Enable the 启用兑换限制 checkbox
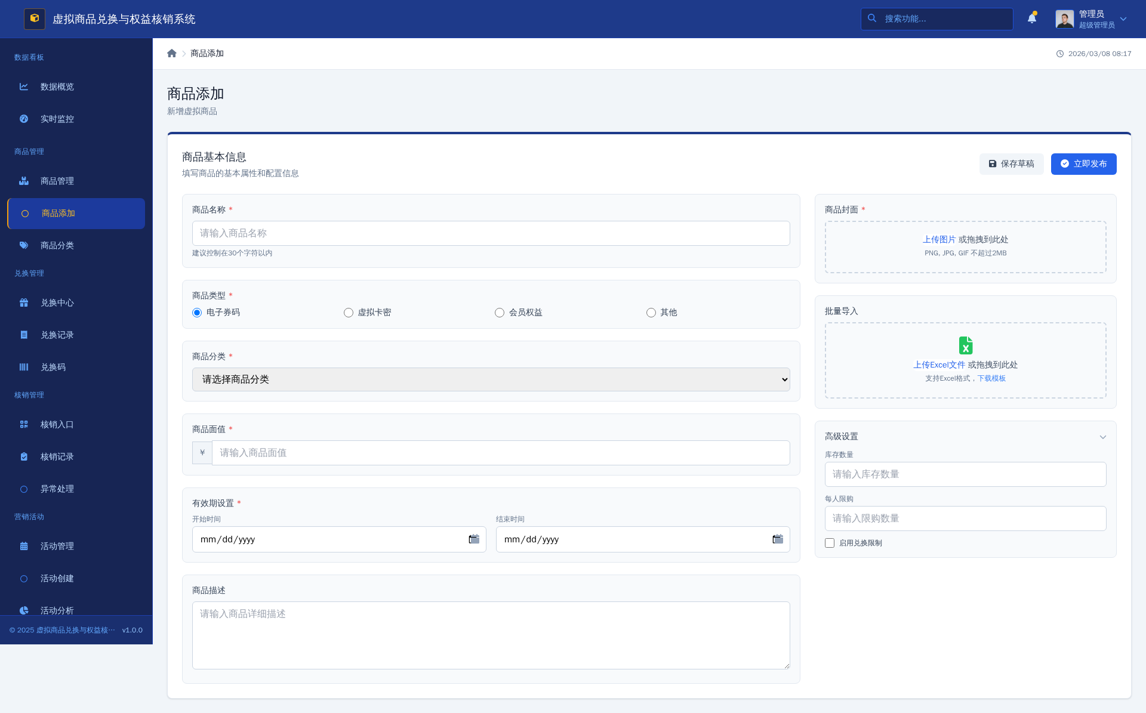Image resolution: width=1146 pixels, height=713 pixels. click(830, 543)
